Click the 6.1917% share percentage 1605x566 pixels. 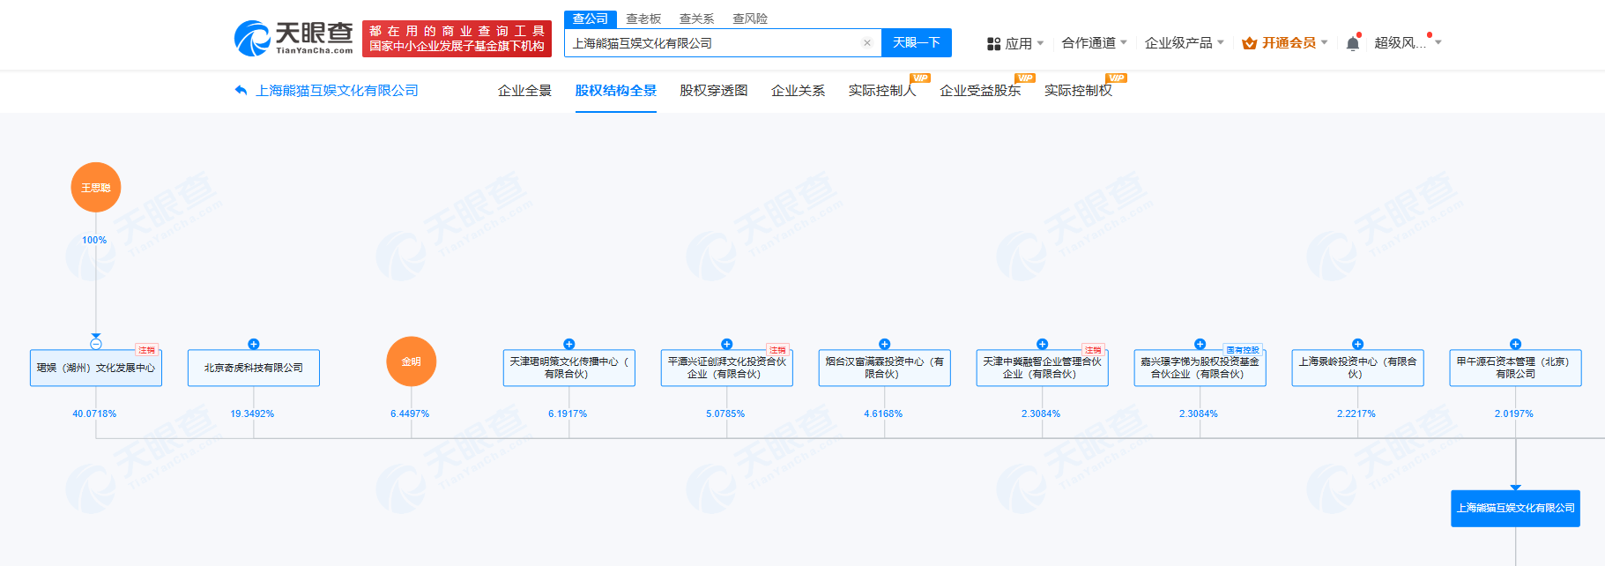pyautogui.click(x=568, y=413)
